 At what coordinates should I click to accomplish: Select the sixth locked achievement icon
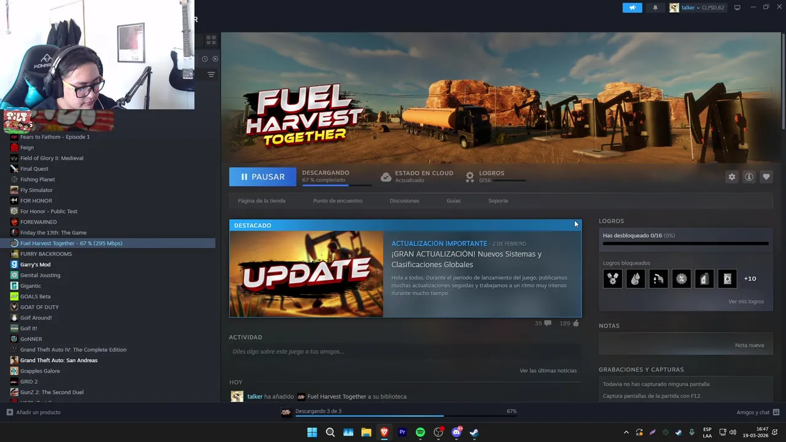(727, 279)
